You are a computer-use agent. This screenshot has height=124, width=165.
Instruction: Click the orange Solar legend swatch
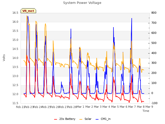(x=81, y=119)
